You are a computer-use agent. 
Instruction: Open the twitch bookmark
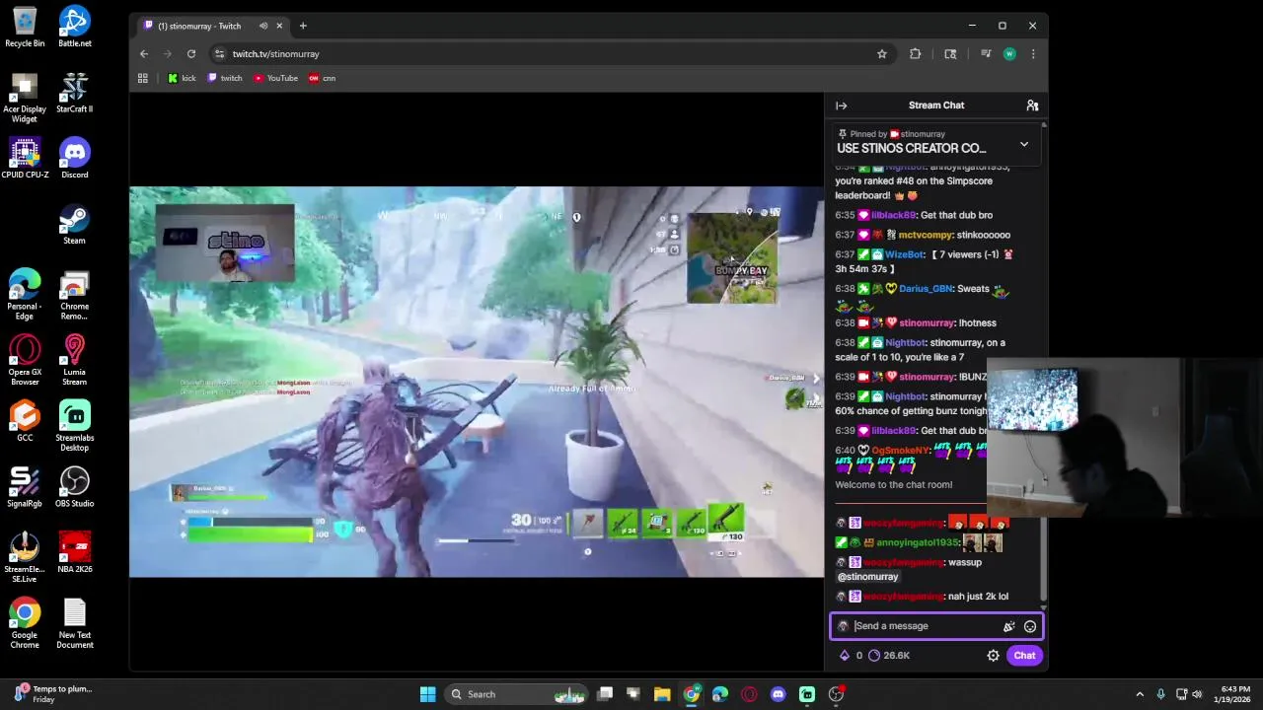pos(225,78)
